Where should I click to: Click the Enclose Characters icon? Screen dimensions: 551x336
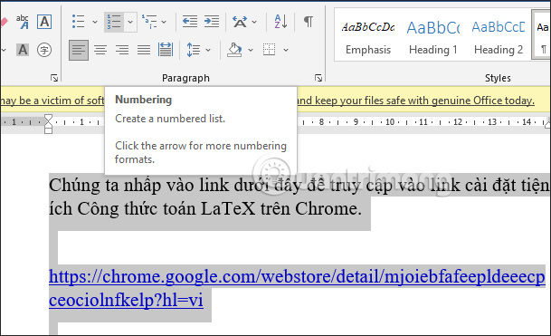44,50
